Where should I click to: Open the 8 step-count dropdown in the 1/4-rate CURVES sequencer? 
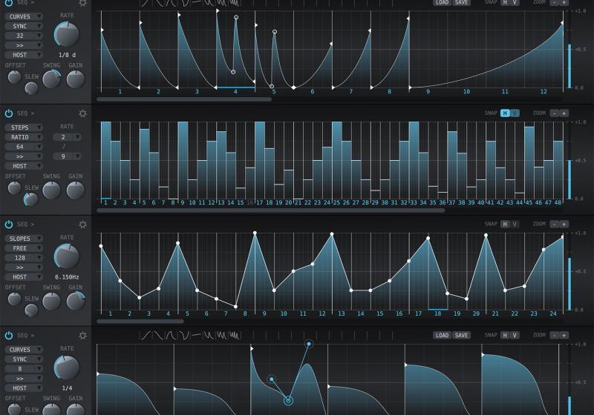24,369
